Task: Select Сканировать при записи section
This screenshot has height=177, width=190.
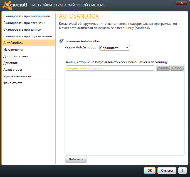Action: click(29, 29)
